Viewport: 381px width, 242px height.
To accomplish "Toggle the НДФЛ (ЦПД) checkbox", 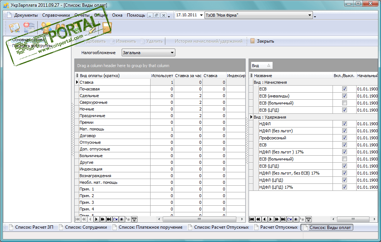I will tap(344, 180).
